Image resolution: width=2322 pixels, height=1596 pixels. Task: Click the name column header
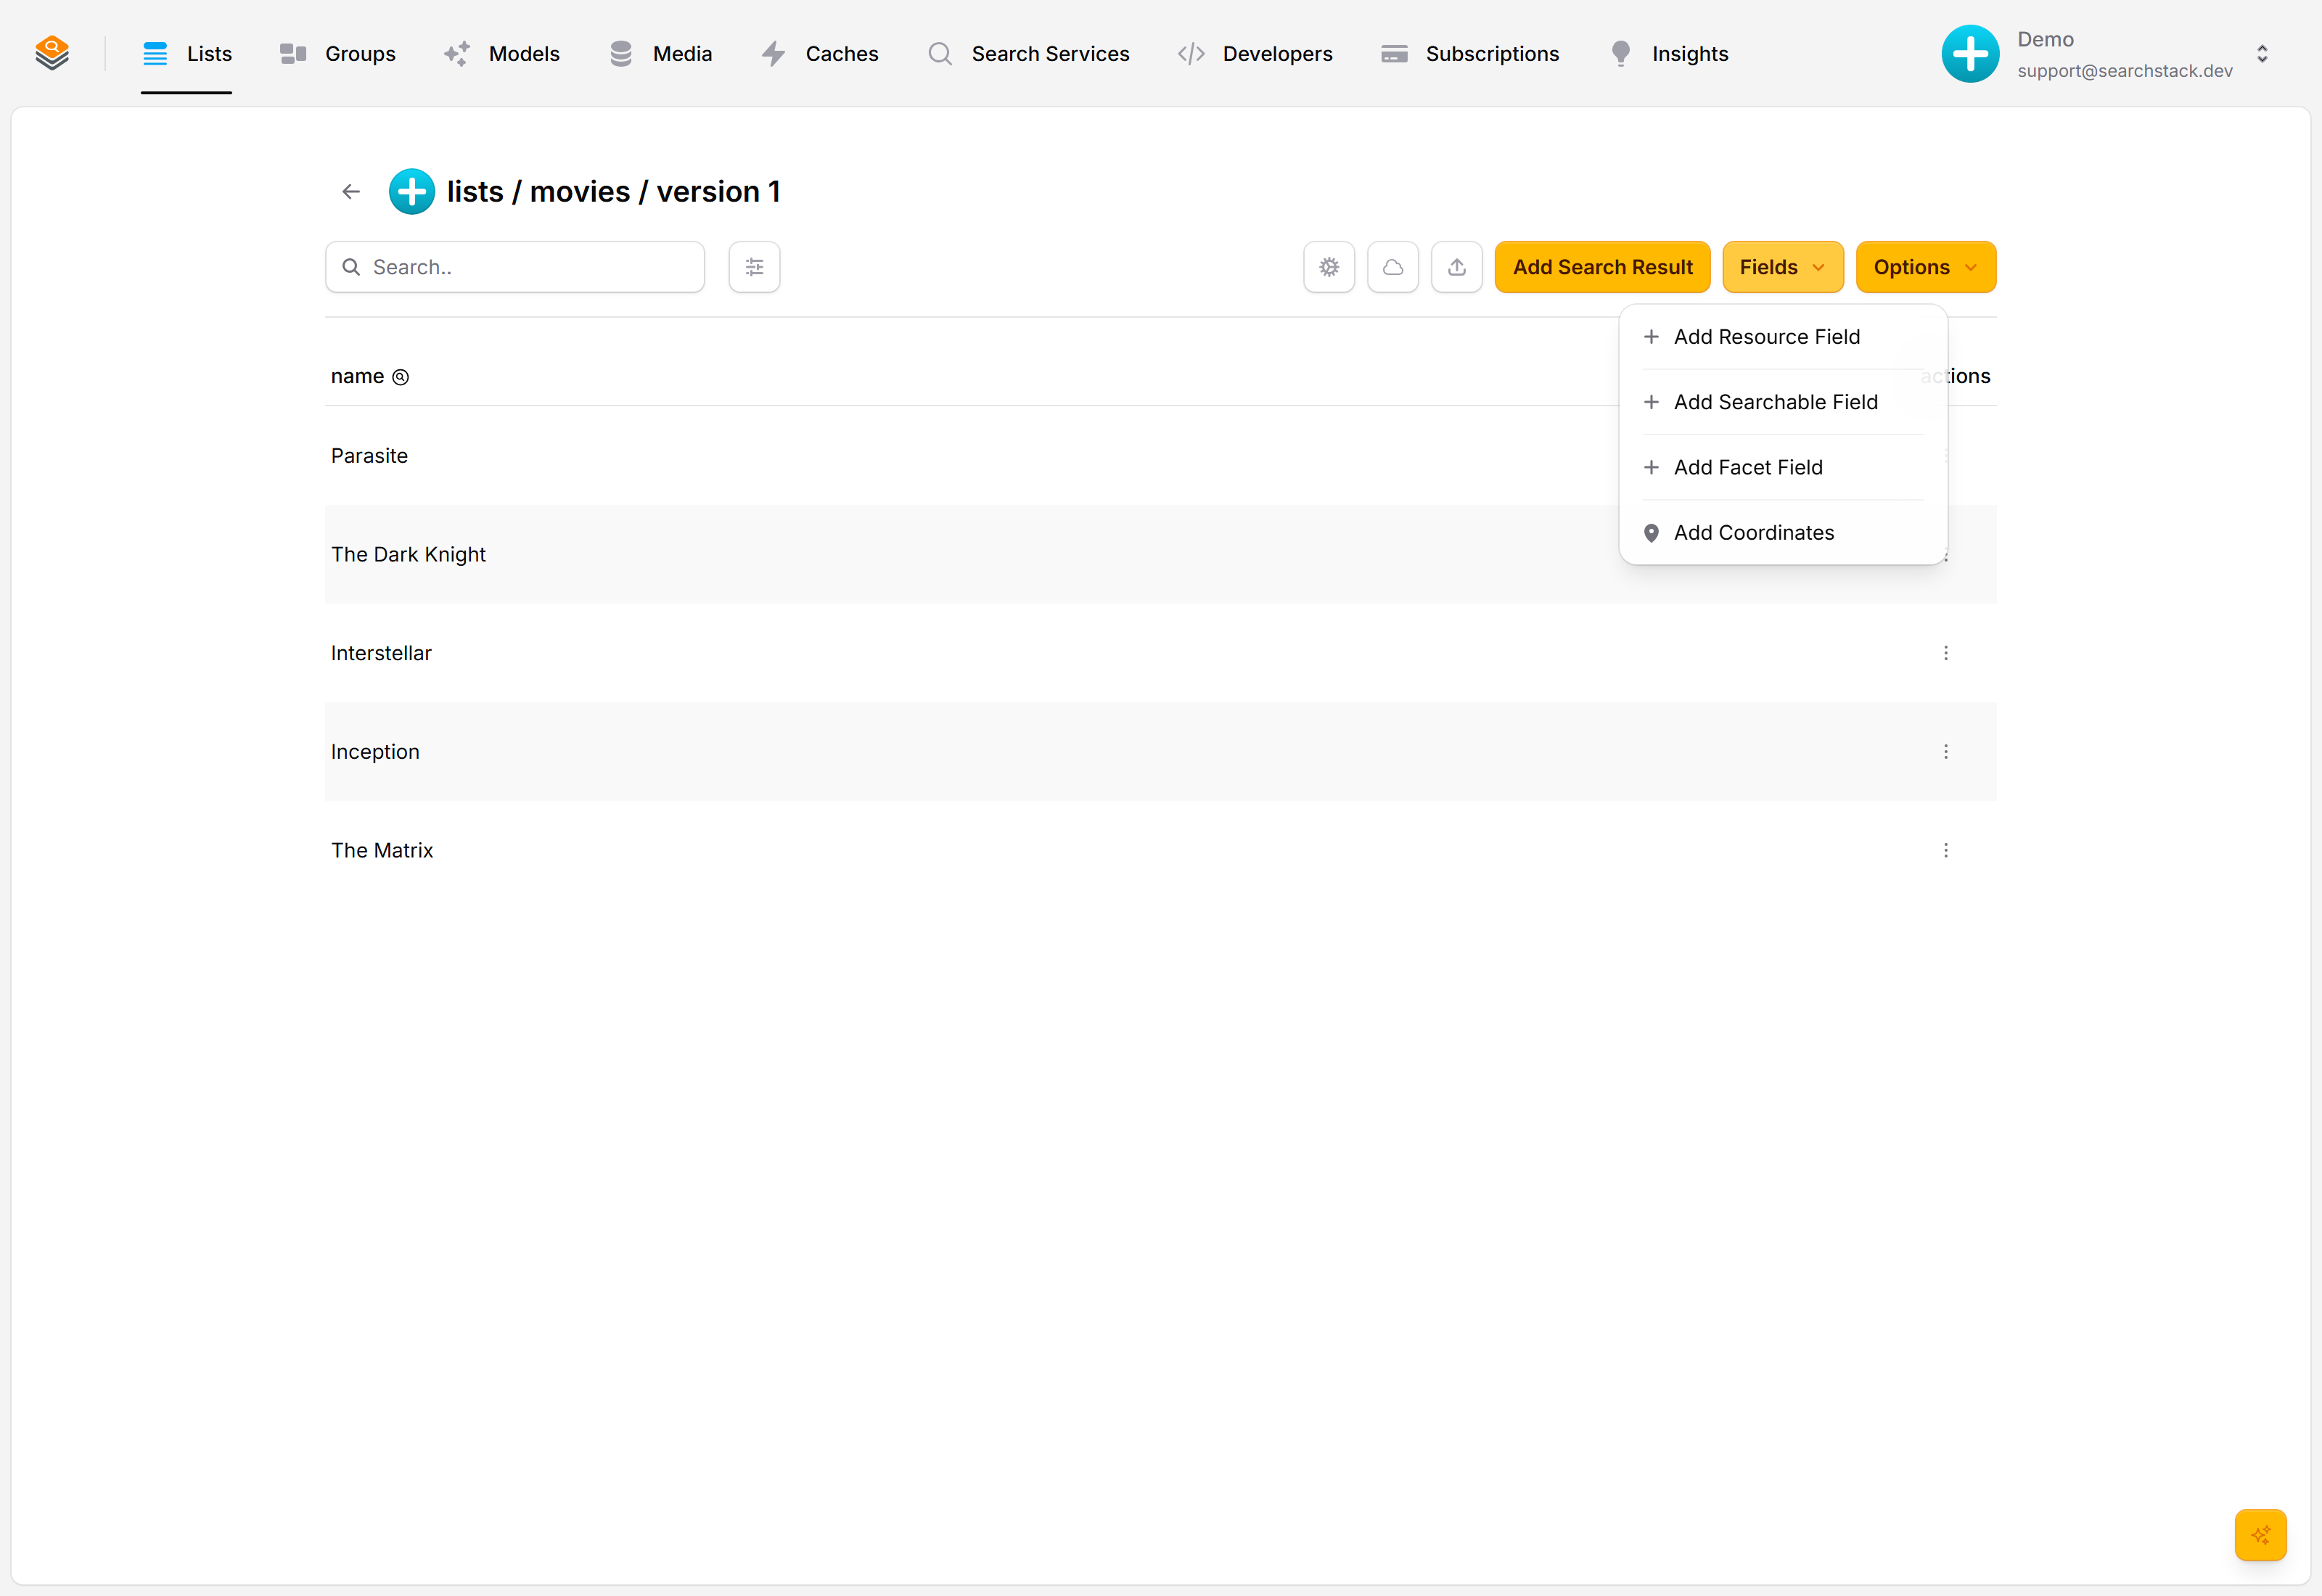point(357,376)
